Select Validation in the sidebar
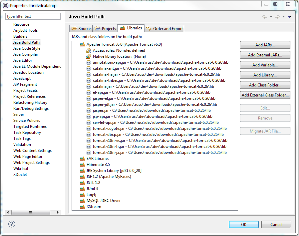 [22, 145]
